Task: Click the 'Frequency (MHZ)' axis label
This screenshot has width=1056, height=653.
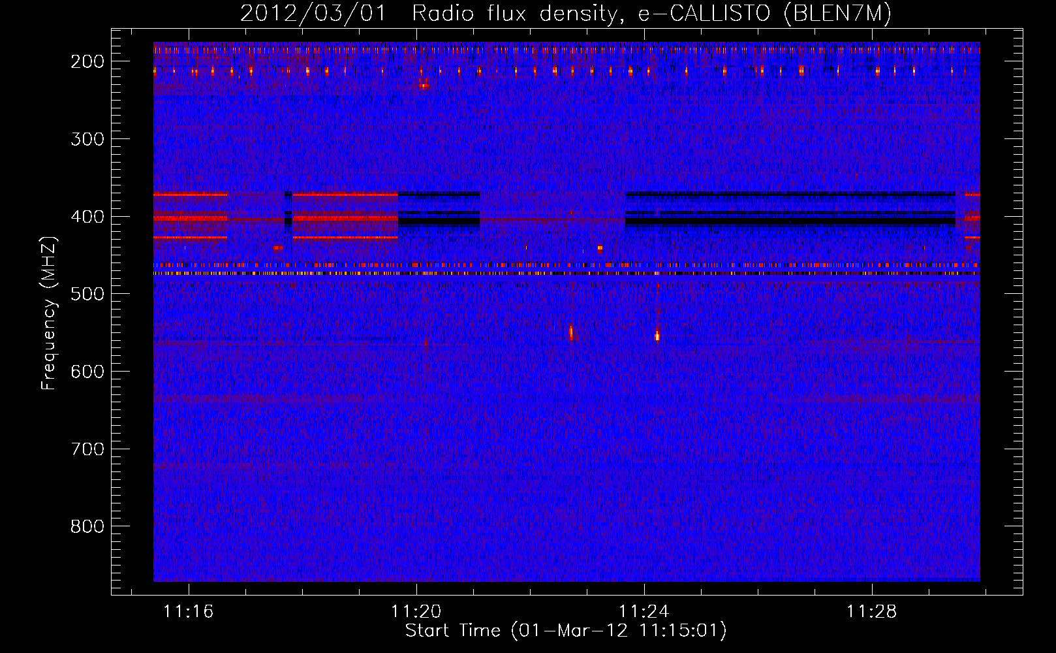Action: coord(49,313)
